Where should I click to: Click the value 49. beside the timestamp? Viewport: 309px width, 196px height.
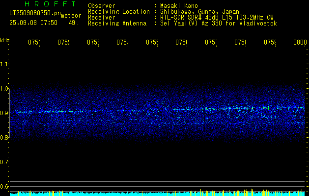(x=74, y=23)
